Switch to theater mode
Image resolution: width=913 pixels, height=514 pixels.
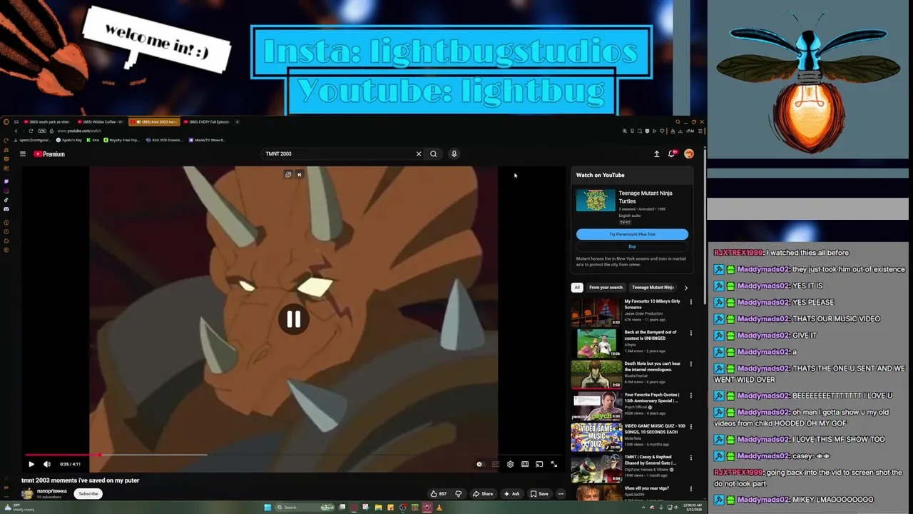point(525,464)
